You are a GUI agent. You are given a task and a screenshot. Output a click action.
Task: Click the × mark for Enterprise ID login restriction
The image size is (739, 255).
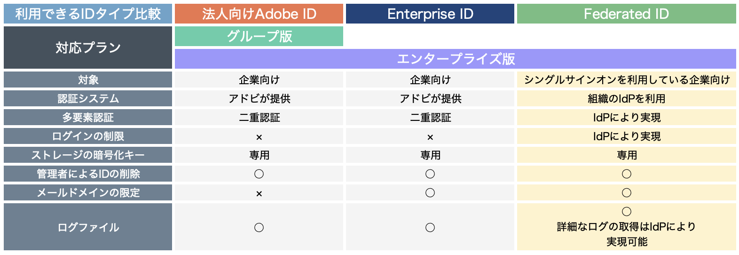(x=430, y=137)
